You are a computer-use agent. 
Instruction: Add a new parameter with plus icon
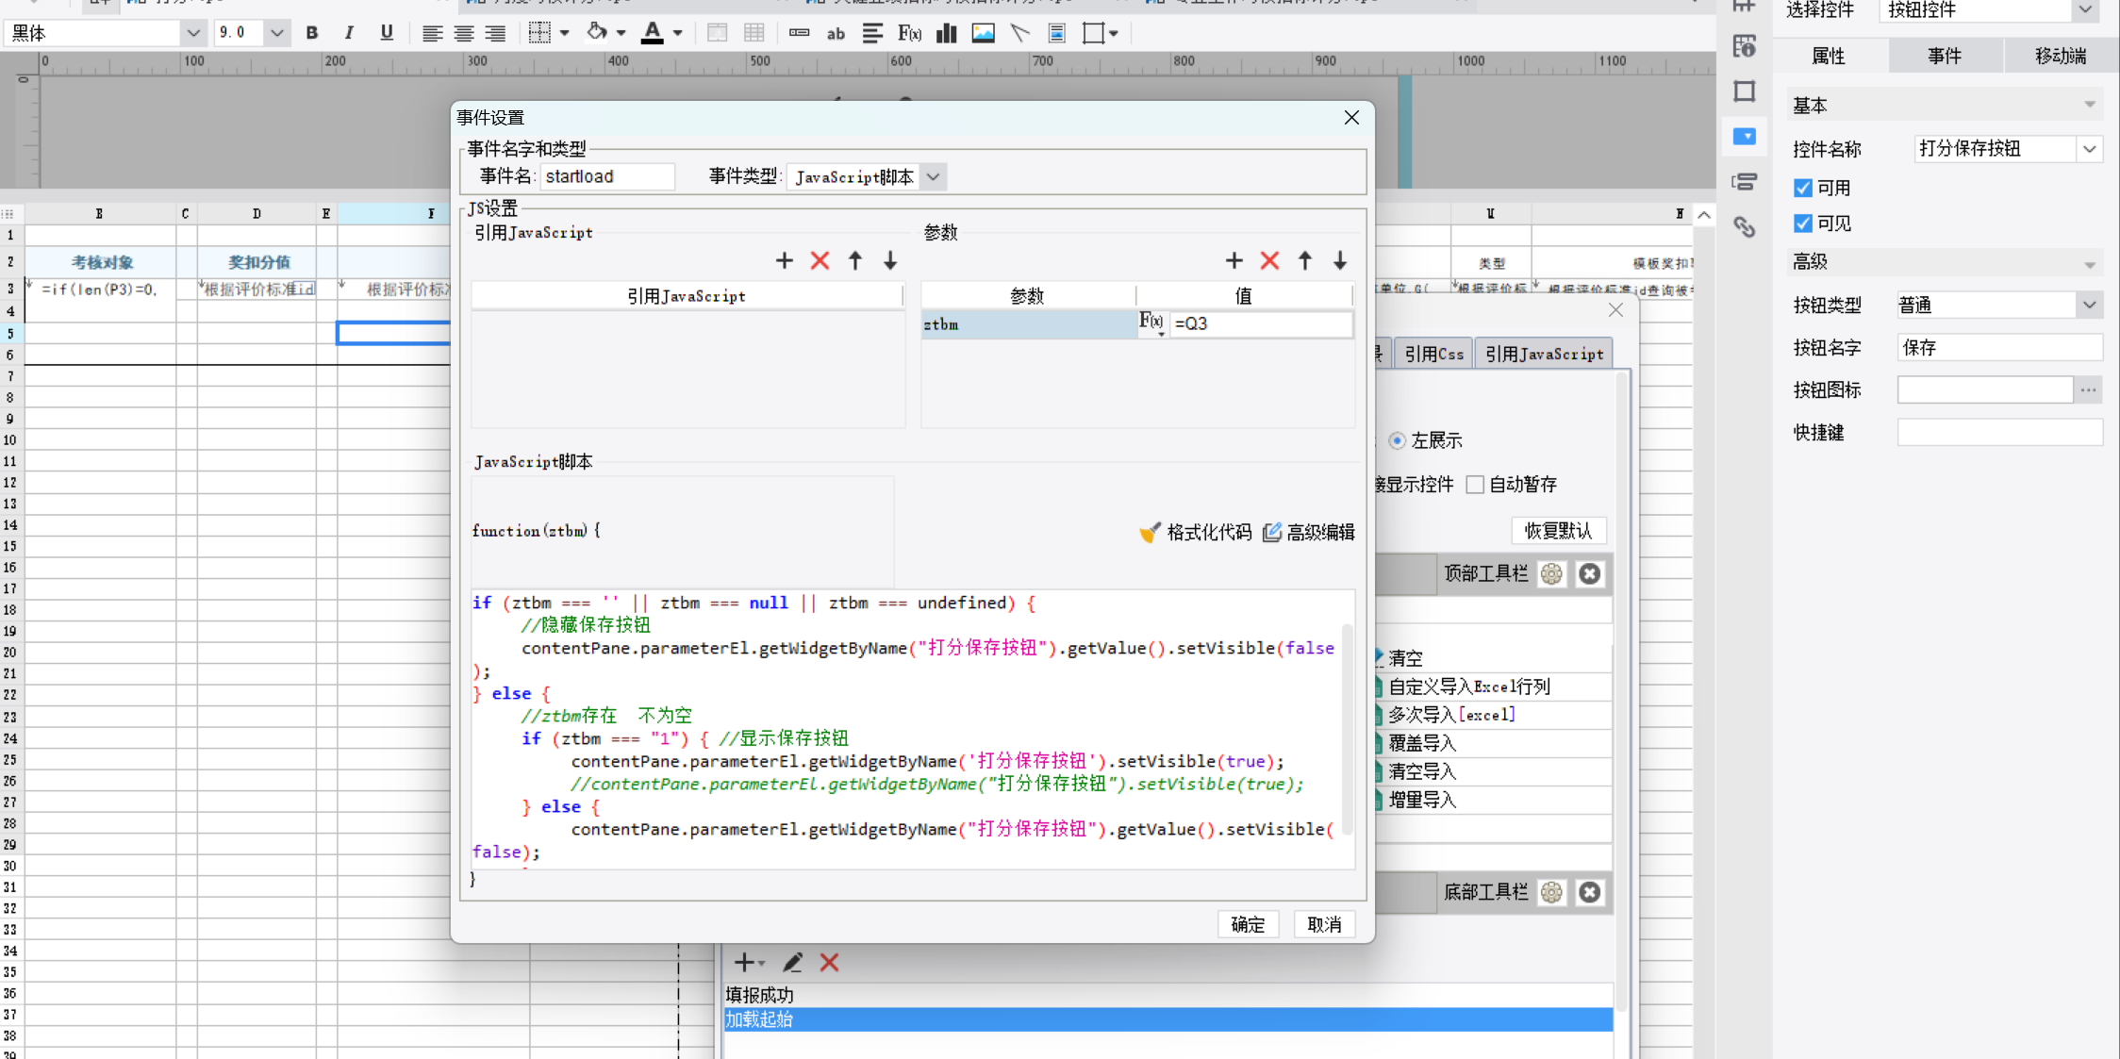point(1234,260)
